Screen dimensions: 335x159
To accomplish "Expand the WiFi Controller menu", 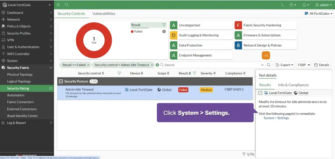I will [x=27, y=54].
